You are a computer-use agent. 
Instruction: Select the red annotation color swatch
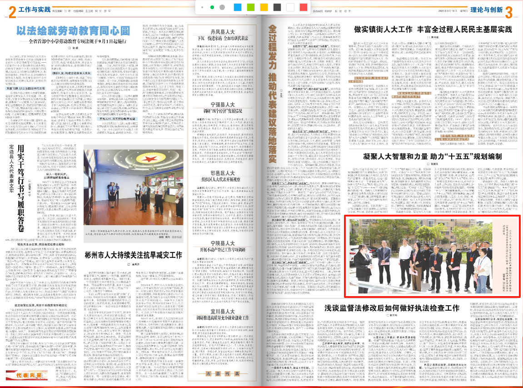click(x=304, y=7)
